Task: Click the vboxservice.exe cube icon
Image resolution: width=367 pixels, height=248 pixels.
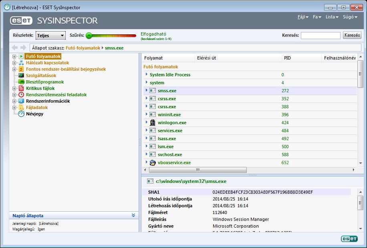Action: (x=153, y=163)
